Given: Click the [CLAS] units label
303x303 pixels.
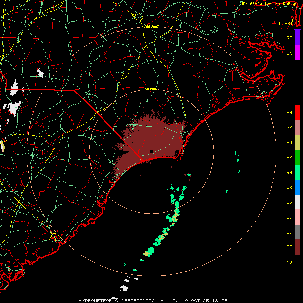Looking at the screenshot, I should (284, 24).
